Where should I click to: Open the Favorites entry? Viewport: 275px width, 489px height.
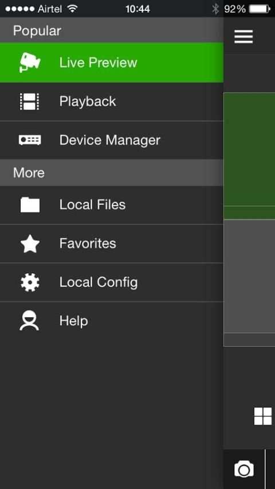[x=112, y=243]
